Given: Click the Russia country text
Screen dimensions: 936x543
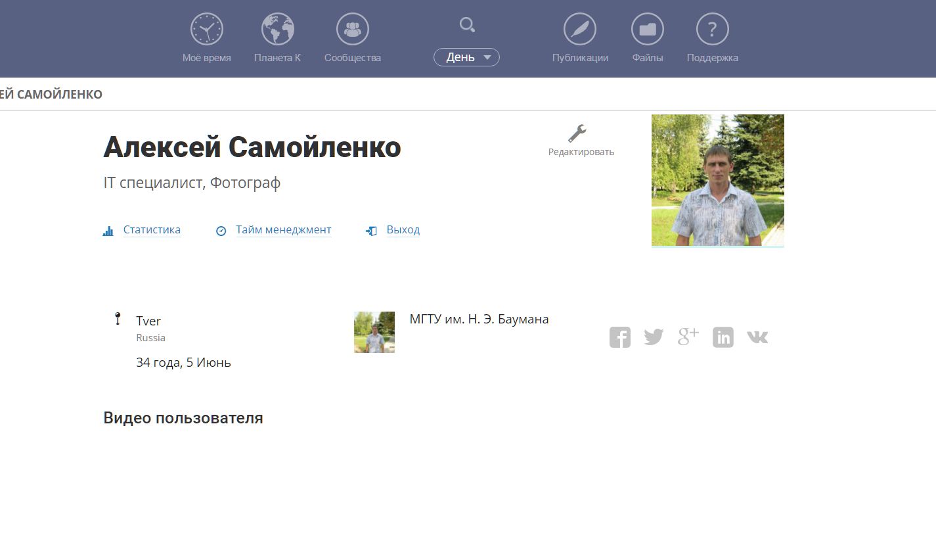Looking at the screenshot, I should [150, 338].
